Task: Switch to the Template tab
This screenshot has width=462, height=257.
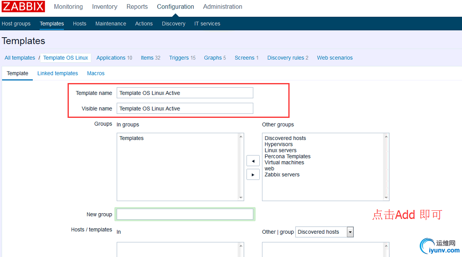Action: point(17,73)
